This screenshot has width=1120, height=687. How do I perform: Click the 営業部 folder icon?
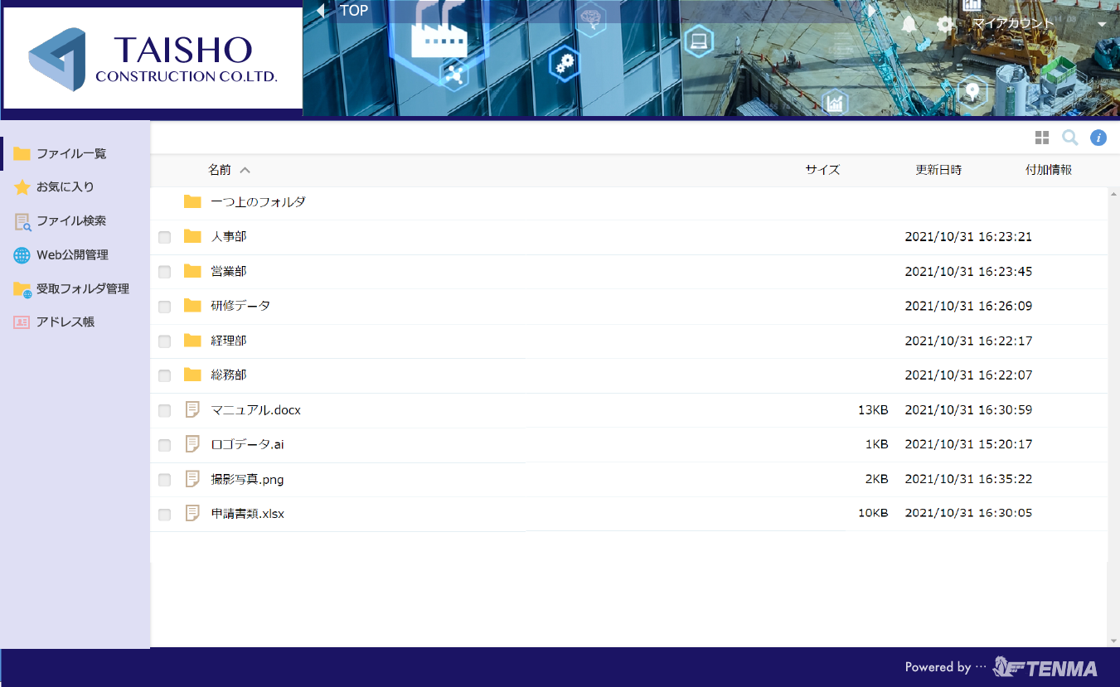point(192,271)
